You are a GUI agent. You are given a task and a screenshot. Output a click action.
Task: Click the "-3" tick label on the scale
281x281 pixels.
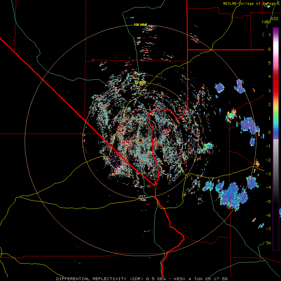point(268,174)
